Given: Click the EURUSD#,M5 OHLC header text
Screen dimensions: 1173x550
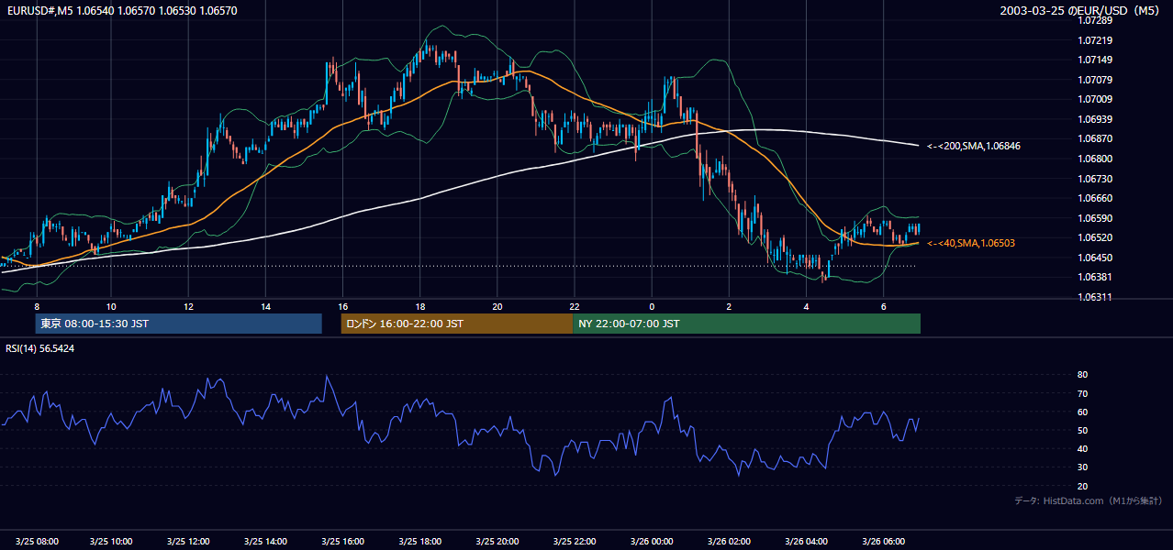Looking at the screenshot, I should 121,10.
